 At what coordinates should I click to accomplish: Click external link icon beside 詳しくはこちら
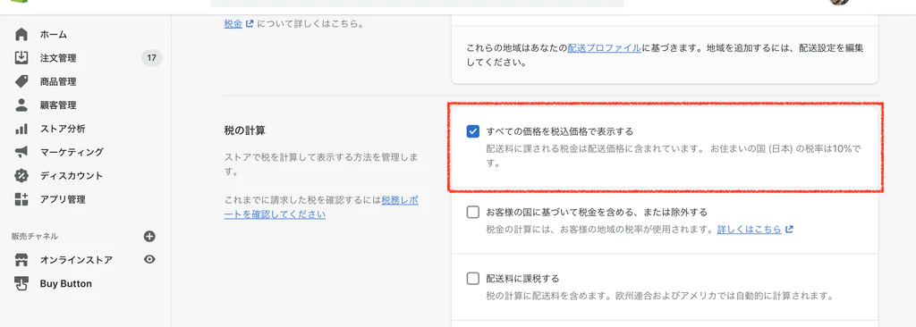(x=789, y=230)
